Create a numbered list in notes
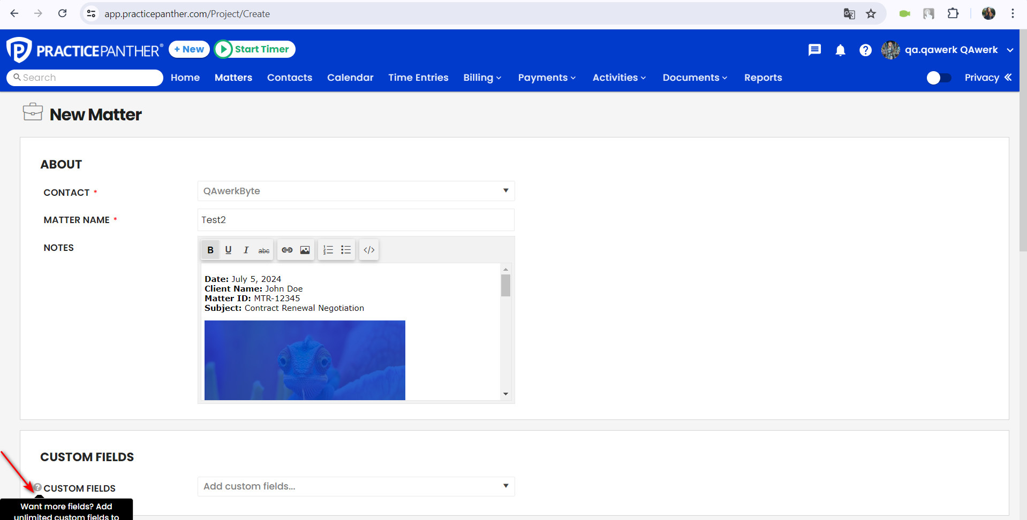The image size is (1027, 520). click(x=328, y=250)
